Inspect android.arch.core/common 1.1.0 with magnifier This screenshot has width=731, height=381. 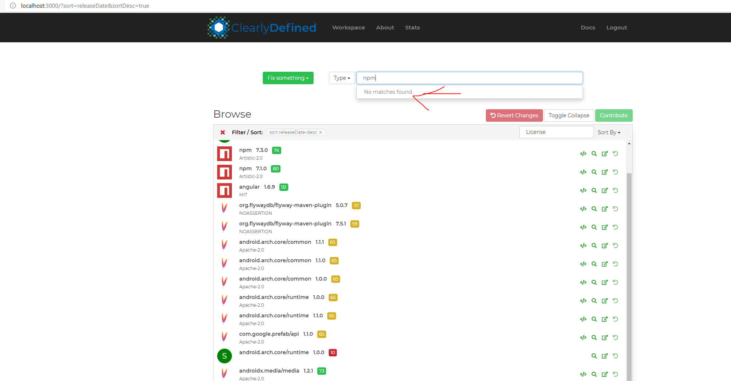tap(594, 264)
